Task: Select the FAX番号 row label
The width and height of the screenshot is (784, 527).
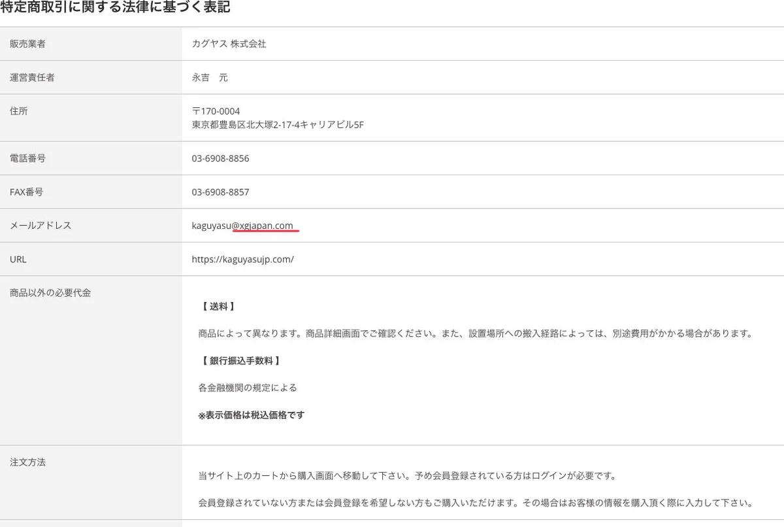Action: coord(27,192)
